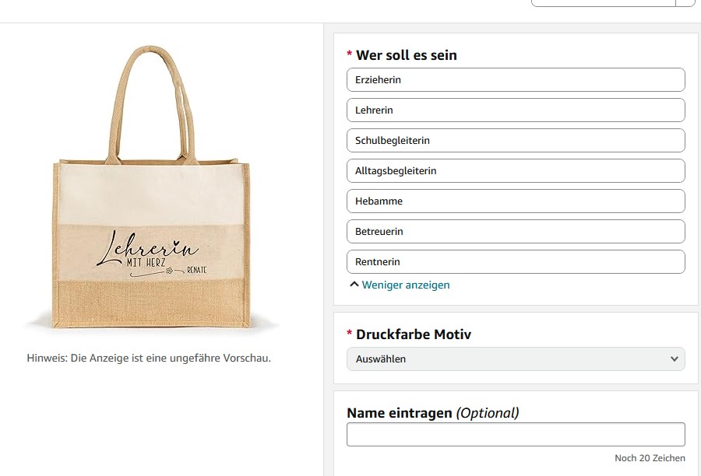The image size is (701, 476).
Task: Click the Name eintragen (Optional) label
Action: 433,413
